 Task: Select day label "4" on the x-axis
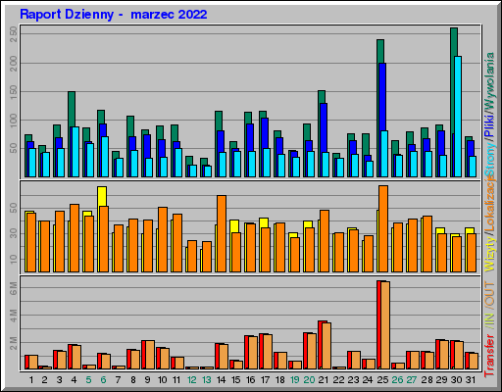coord(74,380)
